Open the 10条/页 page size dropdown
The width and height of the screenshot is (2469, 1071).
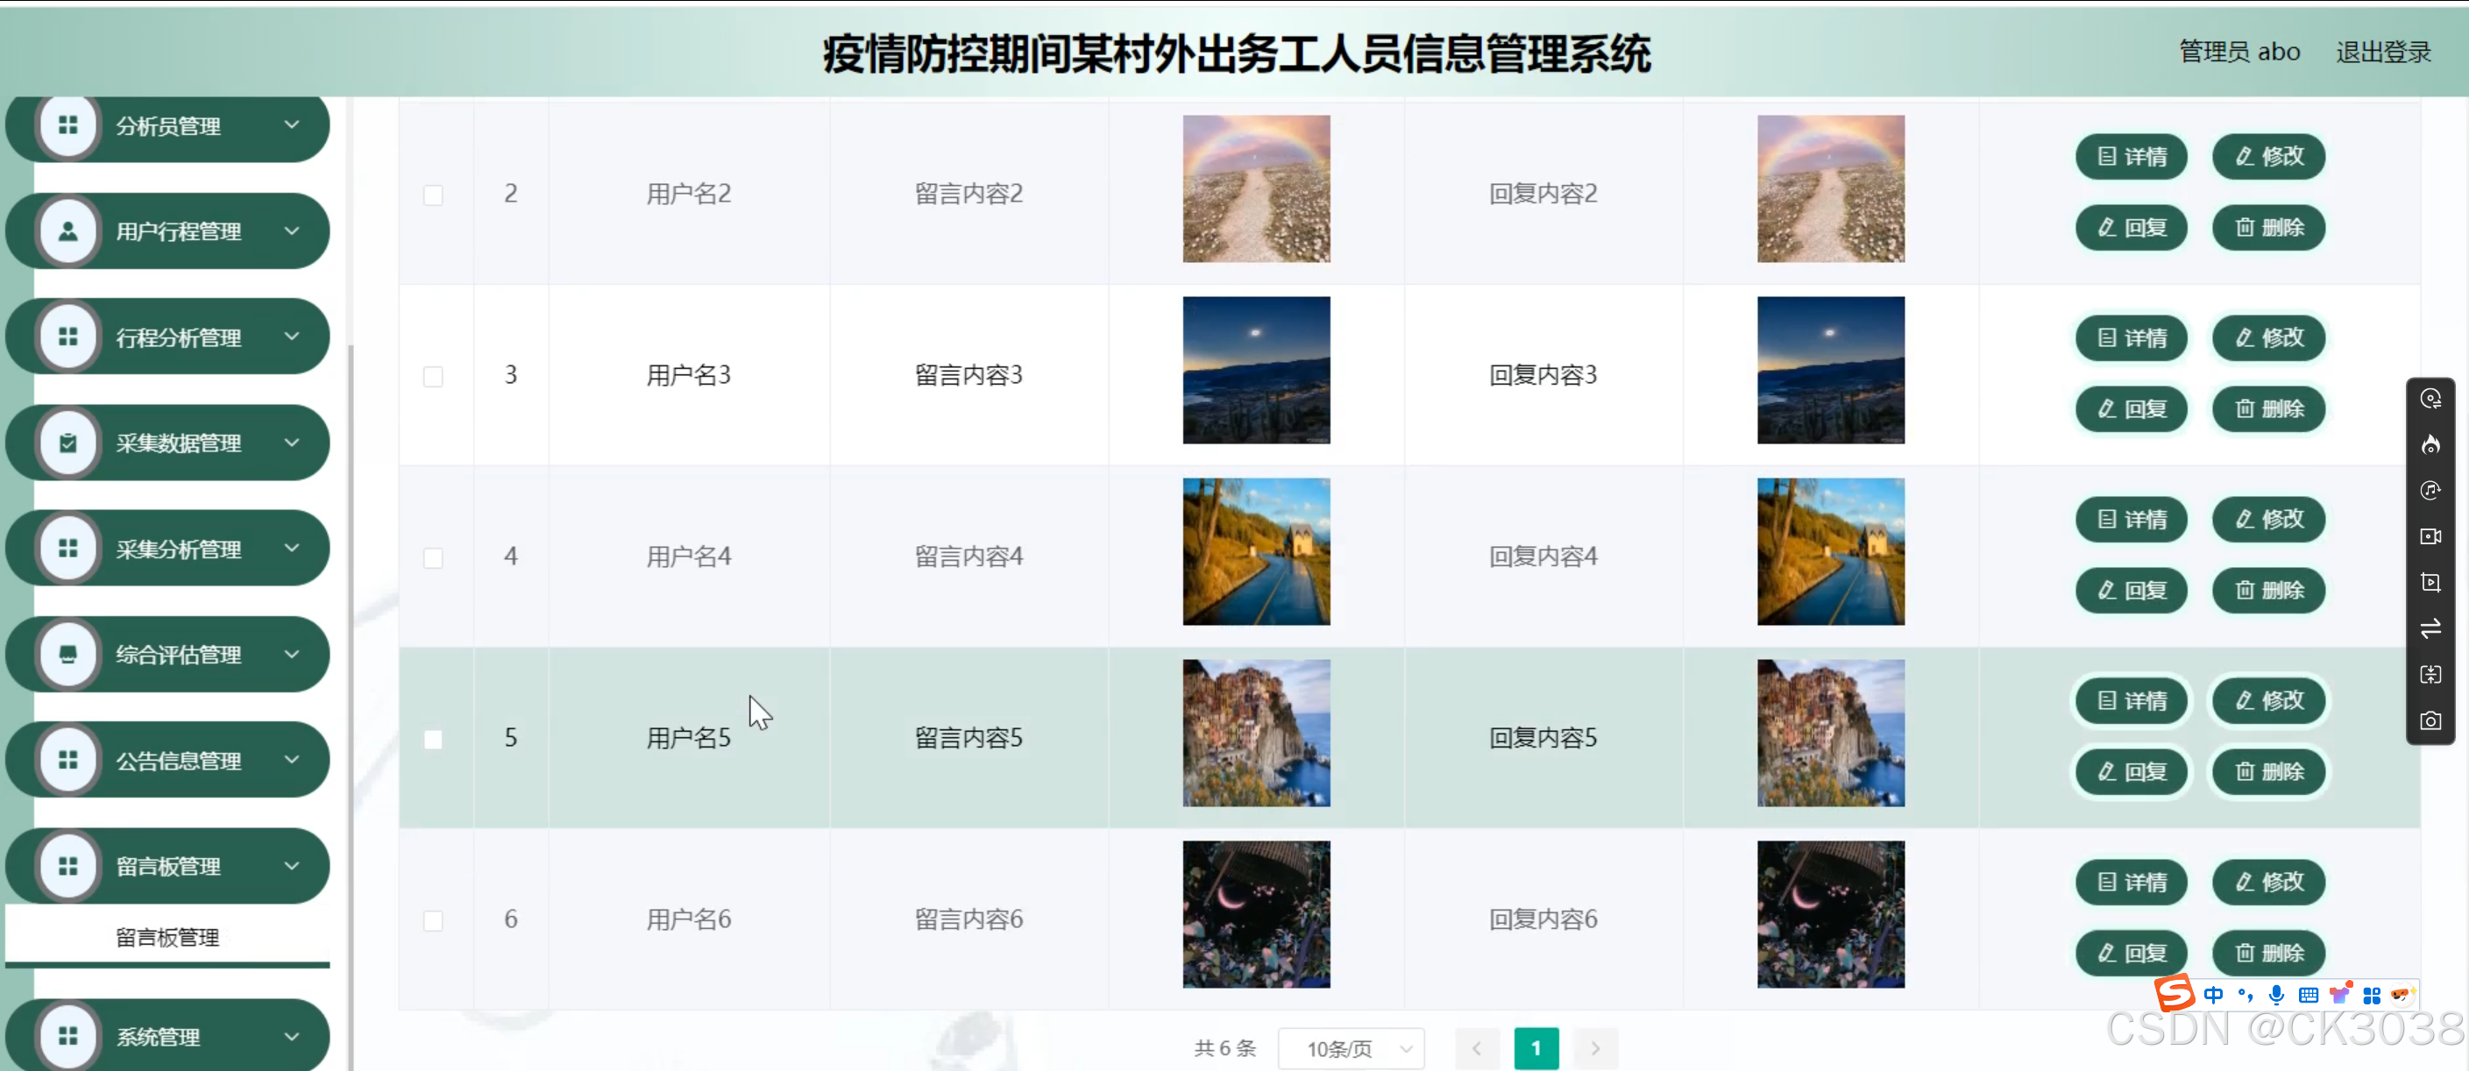coord(1351,1048)
